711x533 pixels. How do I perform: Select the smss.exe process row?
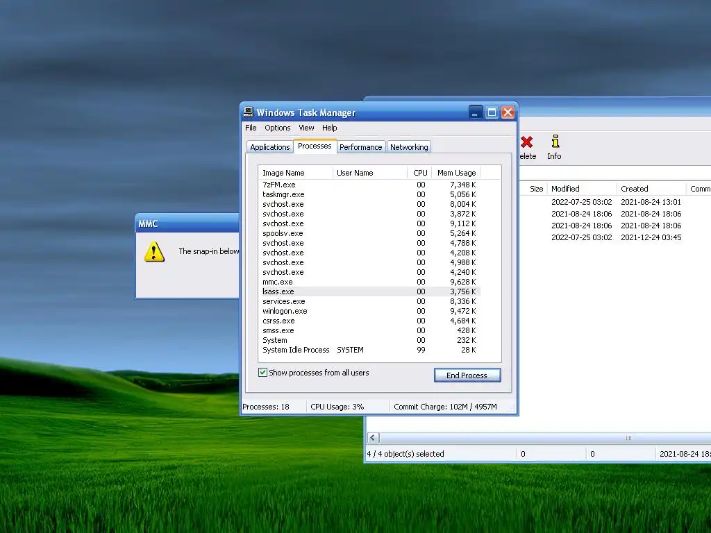tap(369, 330)
